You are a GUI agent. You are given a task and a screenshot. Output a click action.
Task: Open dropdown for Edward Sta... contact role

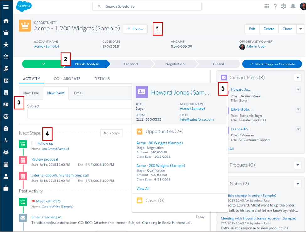[298, 109]
